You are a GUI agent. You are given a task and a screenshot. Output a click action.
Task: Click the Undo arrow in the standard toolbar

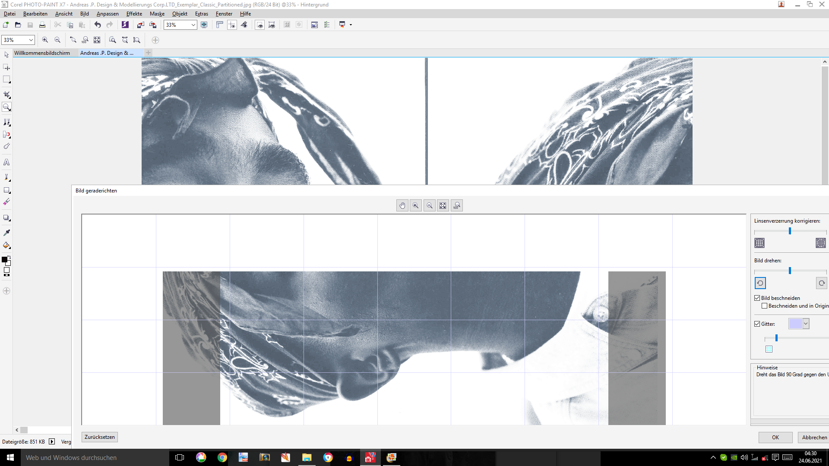pyautogui.click(x=98, y=25)
